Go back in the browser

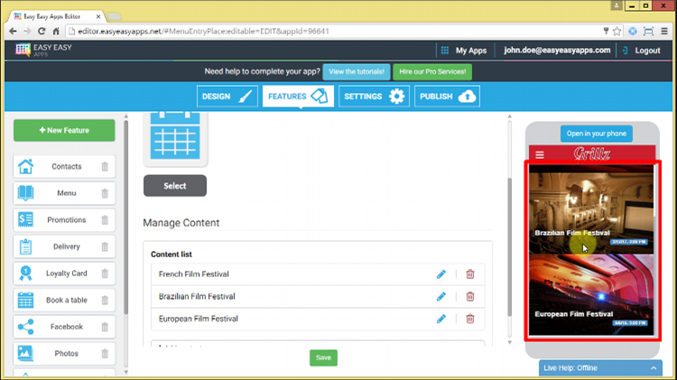click(x=13, y=31)
